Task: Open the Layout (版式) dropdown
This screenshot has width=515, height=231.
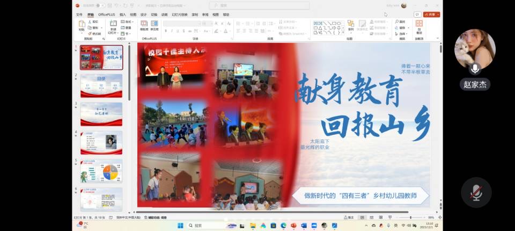Action: coord(127,22)
